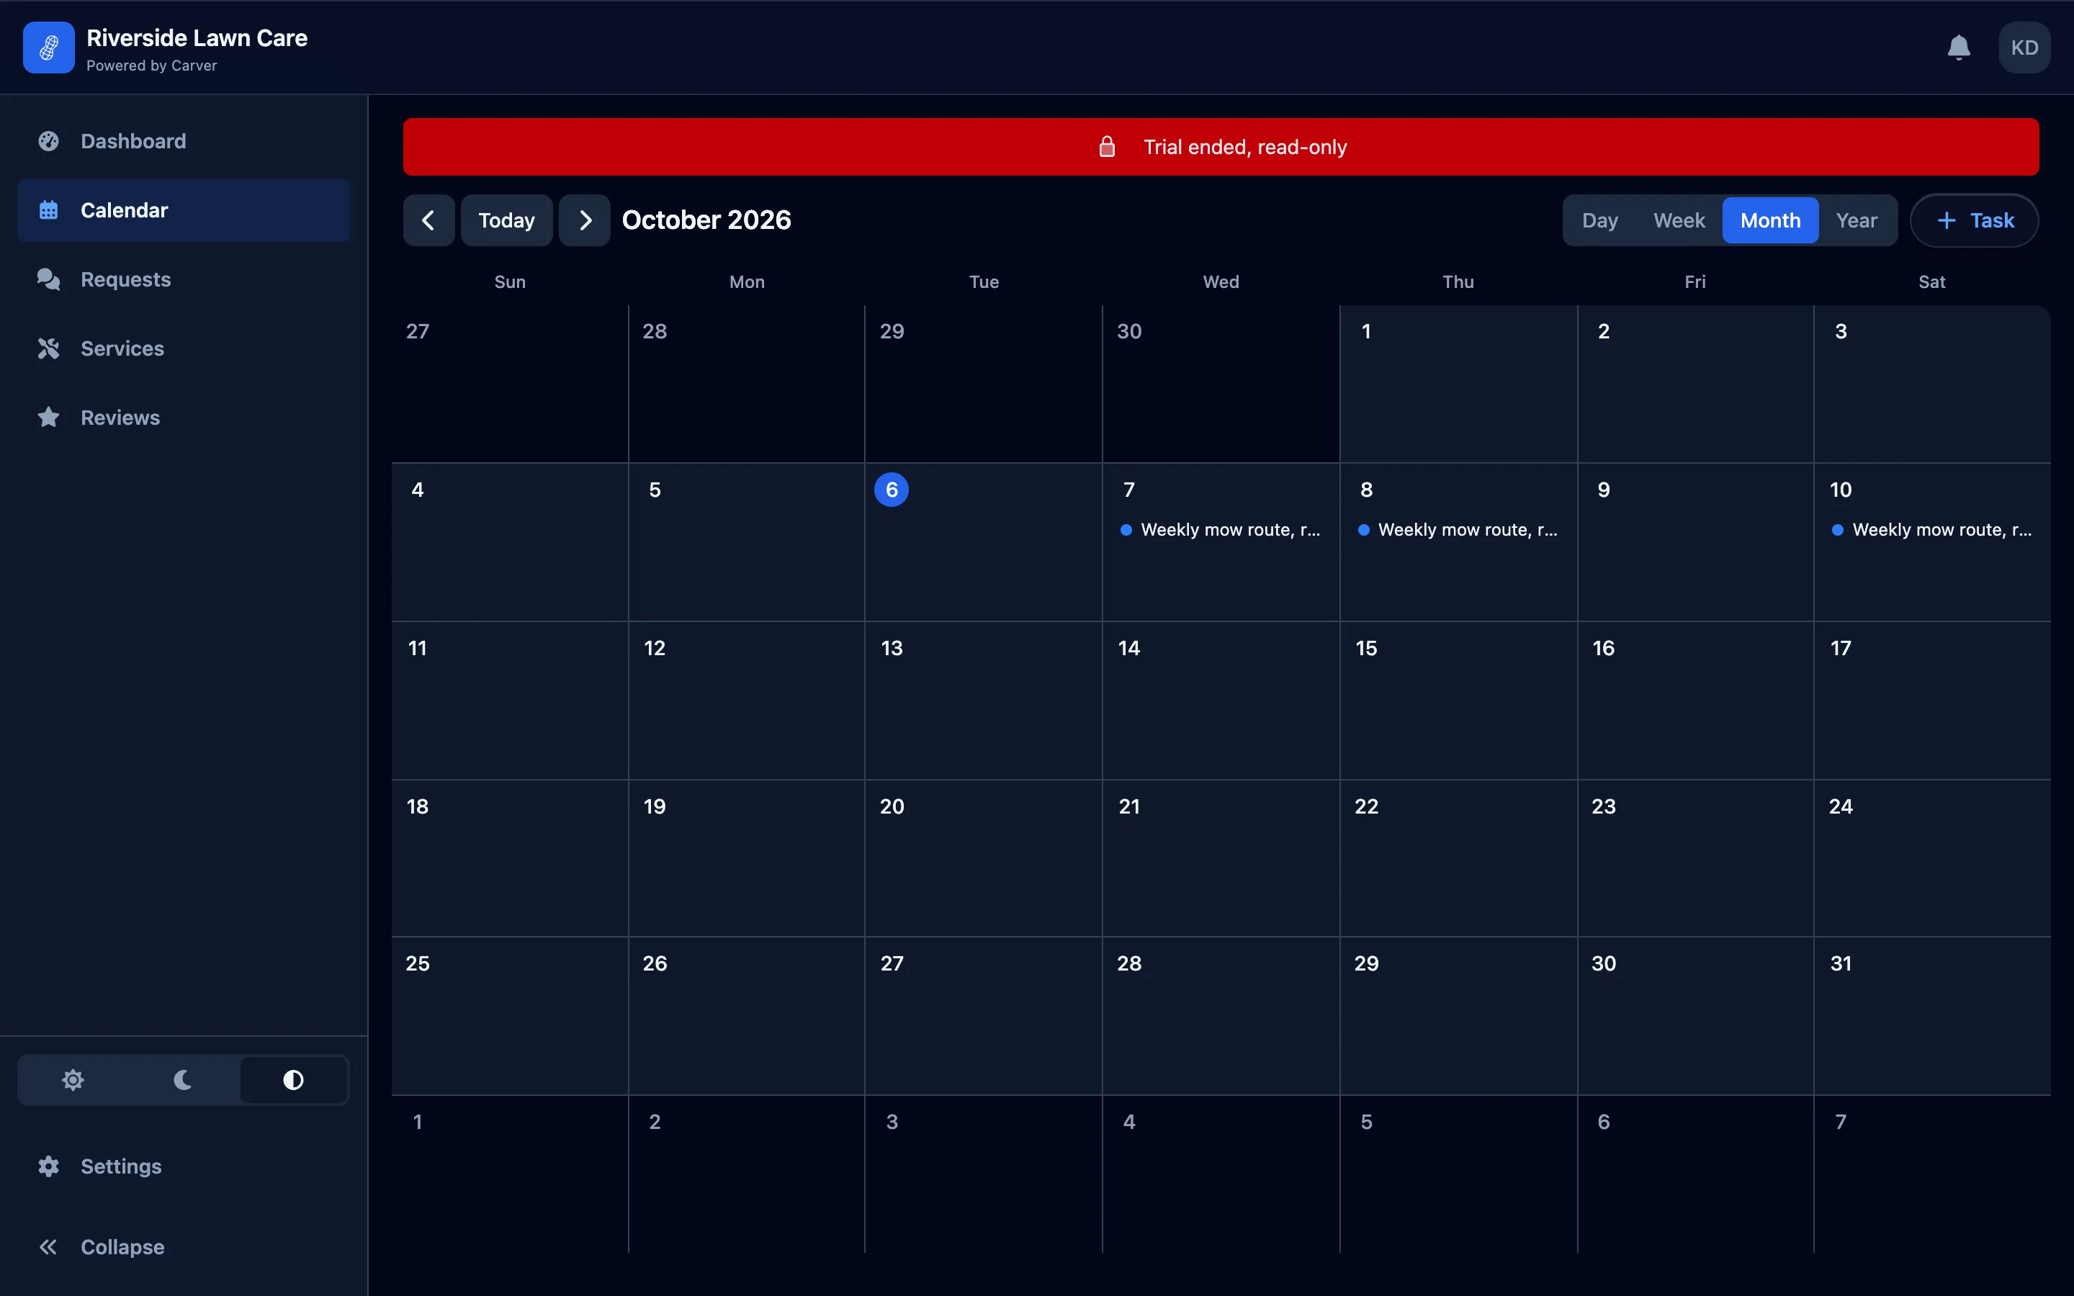Select the Month view tab
The width and height of the screenshot is (2074, 1296).
click(1770, 221)
